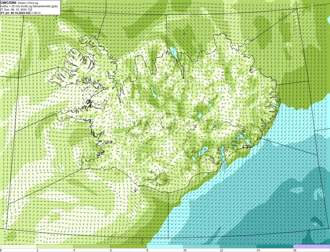Click the purple legend swatch above 16 m/s
This screenshot has width=330, height=252.
[311, 246]
